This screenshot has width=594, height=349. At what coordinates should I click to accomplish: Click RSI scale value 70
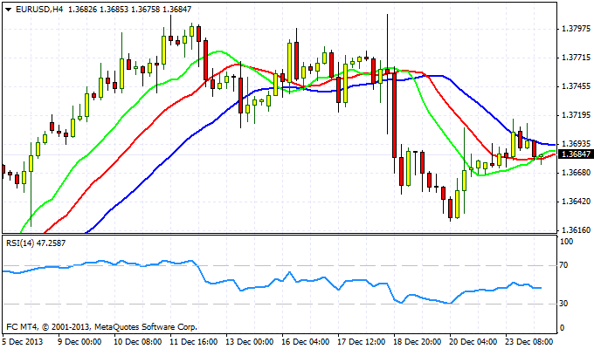[x=564, y=265]
